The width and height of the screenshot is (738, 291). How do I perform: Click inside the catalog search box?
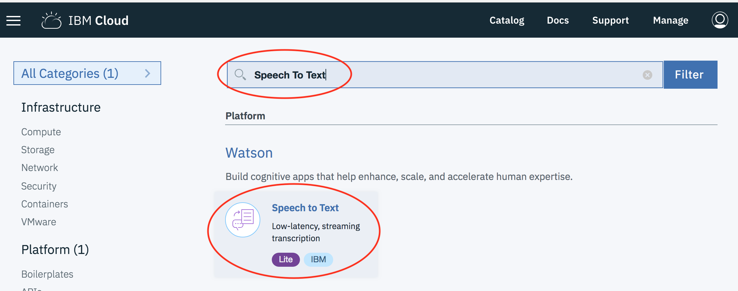(x=448, y=75)
